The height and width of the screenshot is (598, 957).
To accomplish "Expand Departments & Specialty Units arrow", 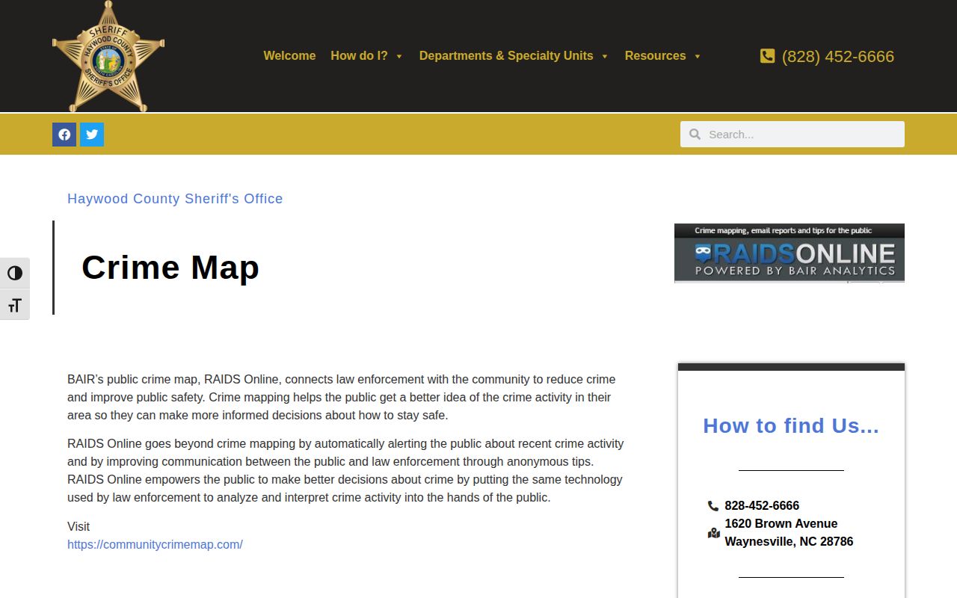I will tap(605, 57).
